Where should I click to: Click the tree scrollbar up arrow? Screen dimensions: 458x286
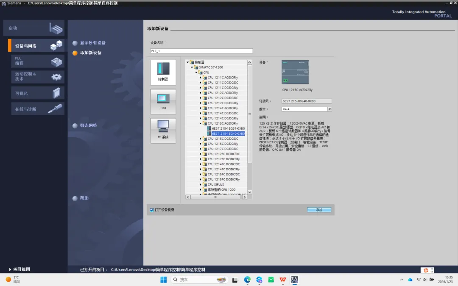click(x=249, y=62)
